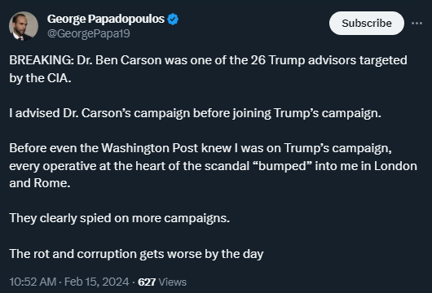Click the blue verified checkmark badge
This screenshot has width=432, height=293.
173,20
